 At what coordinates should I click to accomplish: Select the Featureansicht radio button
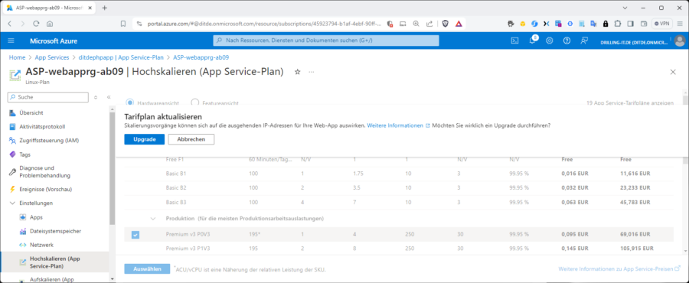pyautogui.click(x=195, y=102)
